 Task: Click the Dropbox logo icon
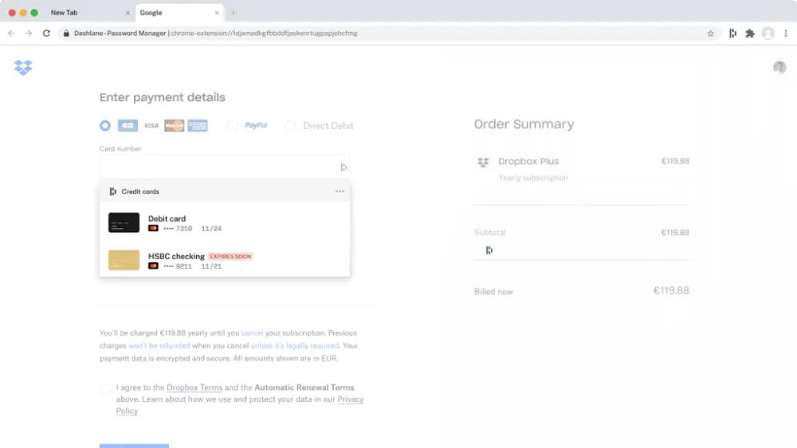pyautogui.click(x=23, y=67)
